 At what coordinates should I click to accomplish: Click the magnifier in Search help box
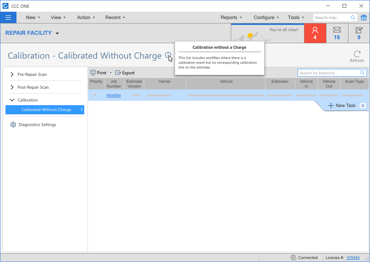[353, 18]
